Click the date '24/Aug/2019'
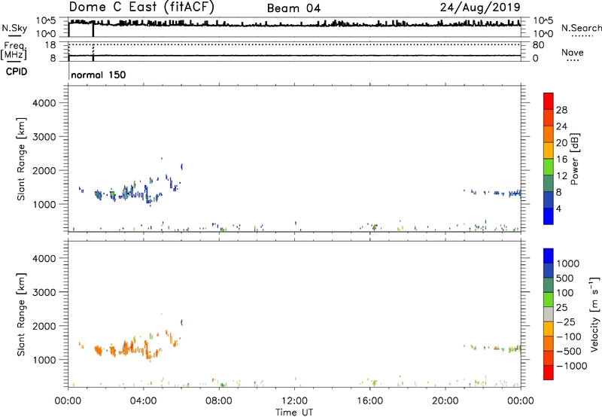This screenshot has height=417, width=602. coord(480,7)
